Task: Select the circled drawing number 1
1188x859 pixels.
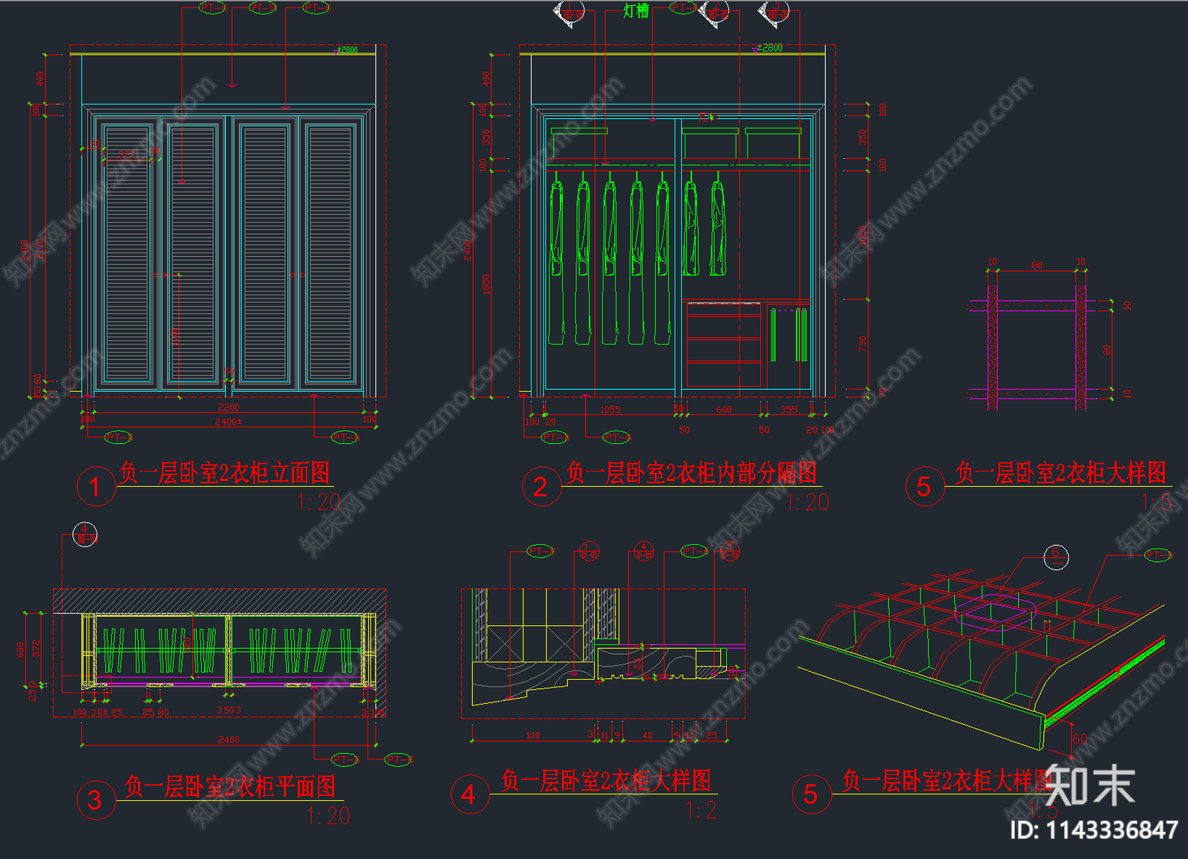Action: pyautogui.click(x=96, y=487)
